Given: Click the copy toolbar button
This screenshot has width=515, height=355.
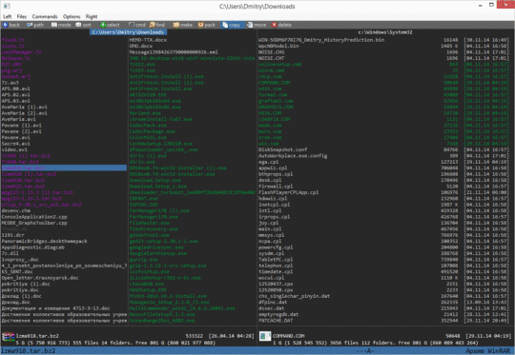Looking at the screenshot, I should pos(232,25).
